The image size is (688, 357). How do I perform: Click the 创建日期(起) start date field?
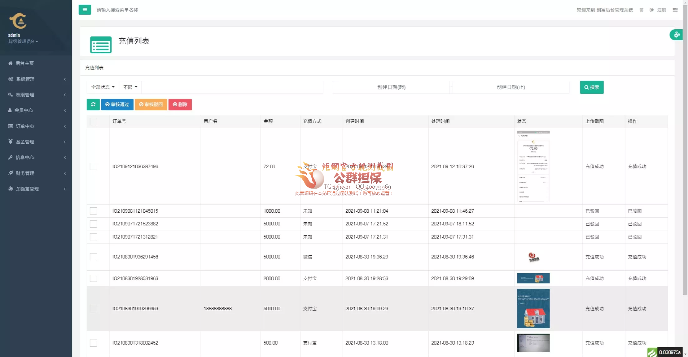click(x=391, y=87)
